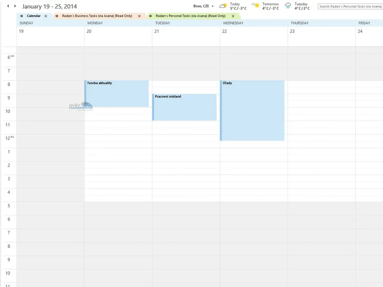Click today's cloudy weather icon
Screen dimensions: 383x287
[x=223, y=6]
